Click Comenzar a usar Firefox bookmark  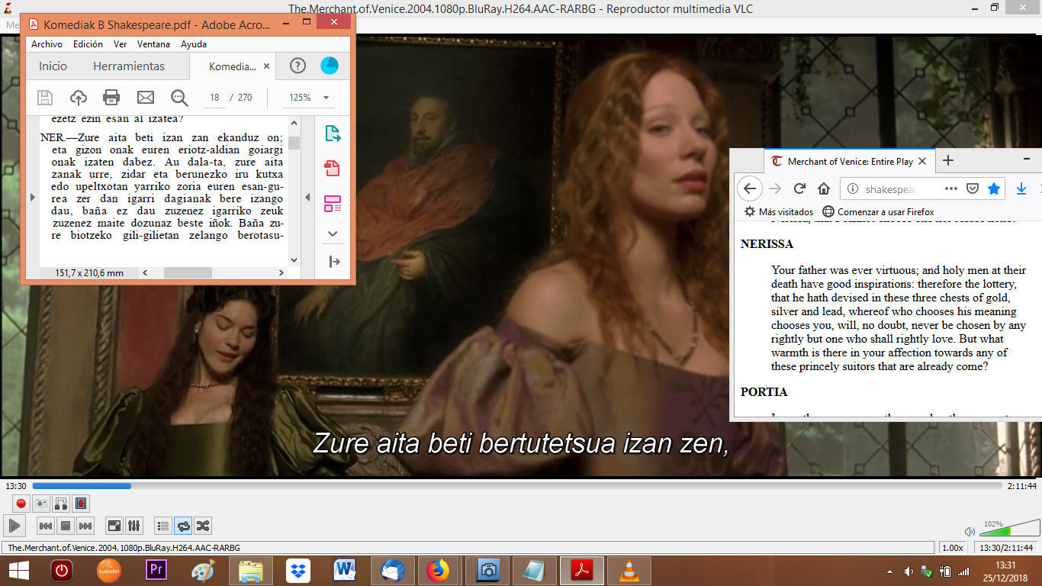(x=878, y=211)
